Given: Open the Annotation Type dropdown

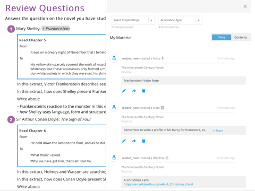Looking at the screenshot, I should (x=180, y=20).
